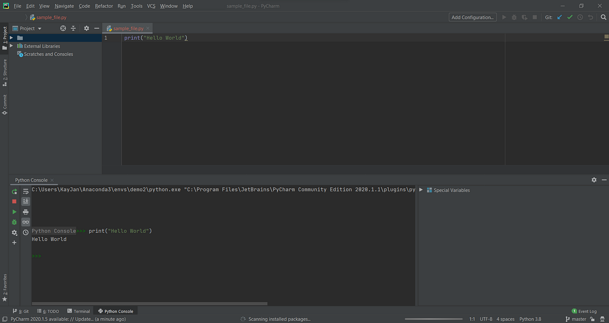Viewport: 609px width, 323px height.
Task: Click the print icon in console toolbar
Action: (x=26, y=212)
